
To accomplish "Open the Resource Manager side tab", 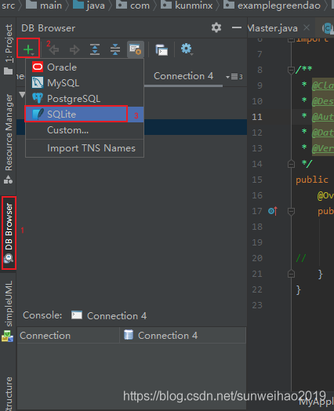I will (x=9, y=139).
